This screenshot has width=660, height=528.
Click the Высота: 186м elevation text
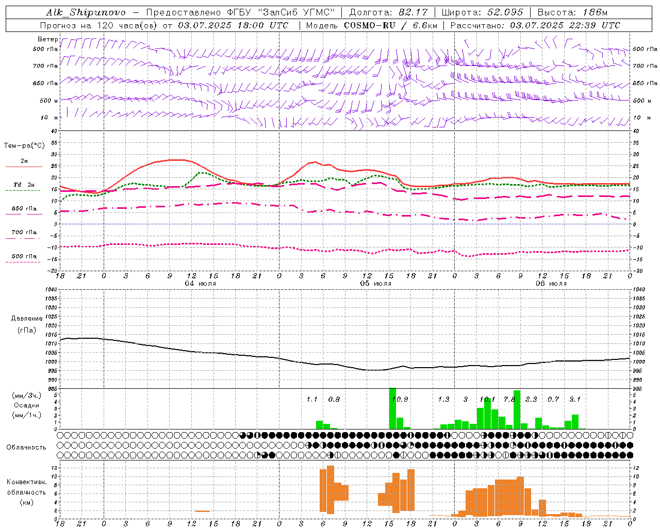pyautogui.click(x=573, y=12)
